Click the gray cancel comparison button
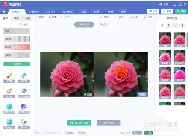Image resolution: width=188 pixels, height=136 pixels. point(109,123)
